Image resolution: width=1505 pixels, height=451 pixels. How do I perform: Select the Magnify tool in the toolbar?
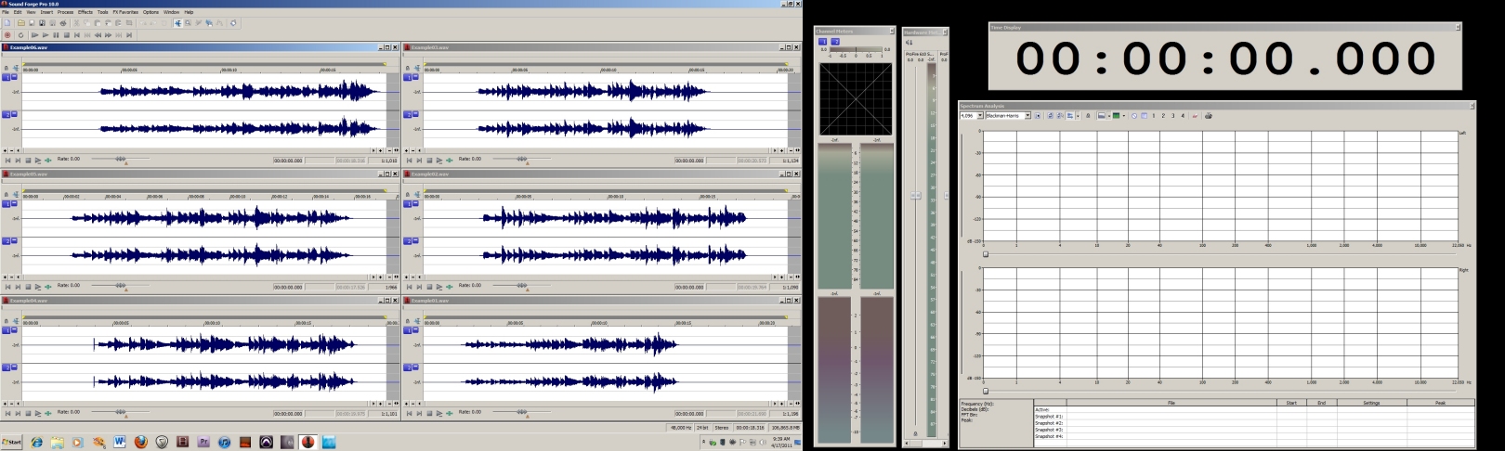click(188, 23)
